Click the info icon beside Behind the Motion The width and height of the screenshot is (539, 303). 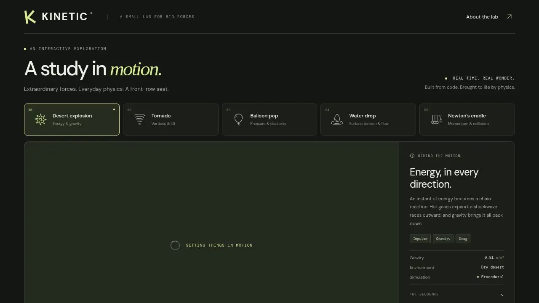tap(412, 156)
